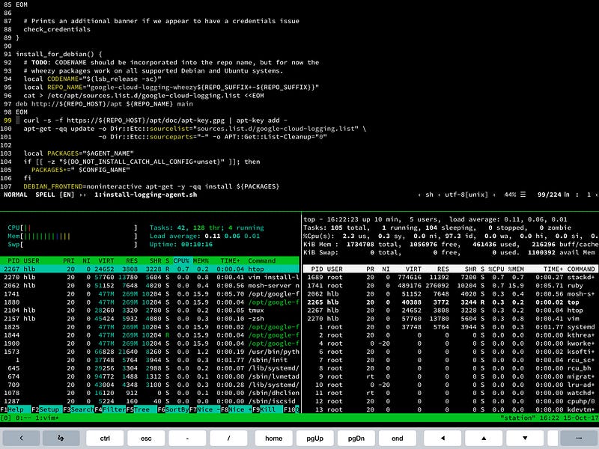Click the 'check_credentials' line in vim

click(57, 29)
